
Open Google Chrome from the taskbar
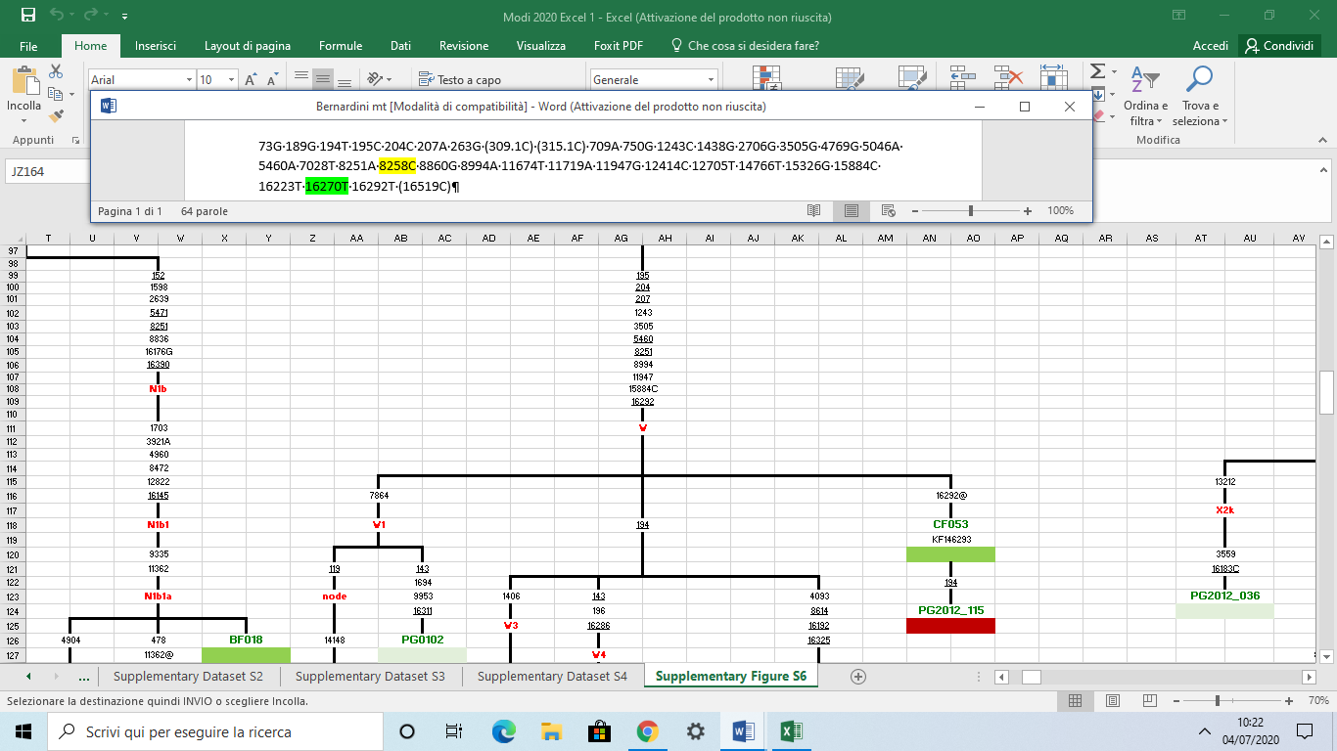(647, 731)
